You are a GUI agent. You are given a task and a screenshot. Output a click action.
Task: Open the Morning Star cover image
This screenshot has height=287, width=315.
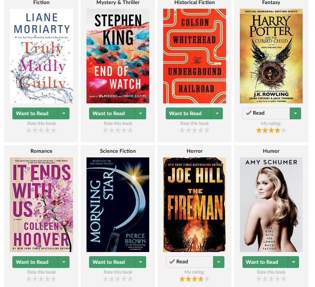click(118, 205)
